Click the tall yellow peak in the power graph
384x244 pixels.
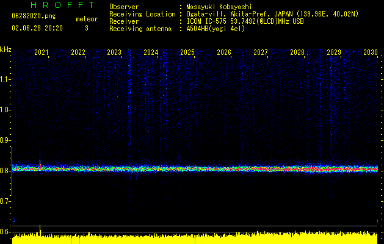tap(40, 231)
